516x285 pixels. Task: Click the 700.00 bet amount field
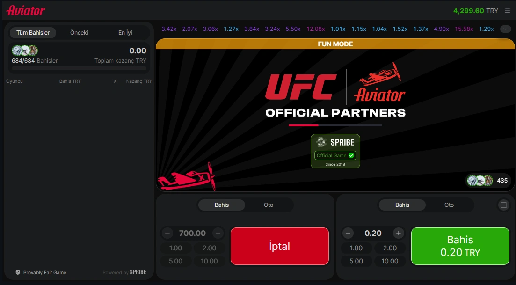coord(193,233)
